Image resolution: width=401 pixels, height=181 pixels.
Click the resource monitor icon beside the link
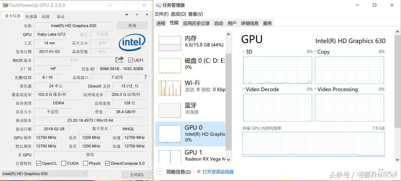199,172
